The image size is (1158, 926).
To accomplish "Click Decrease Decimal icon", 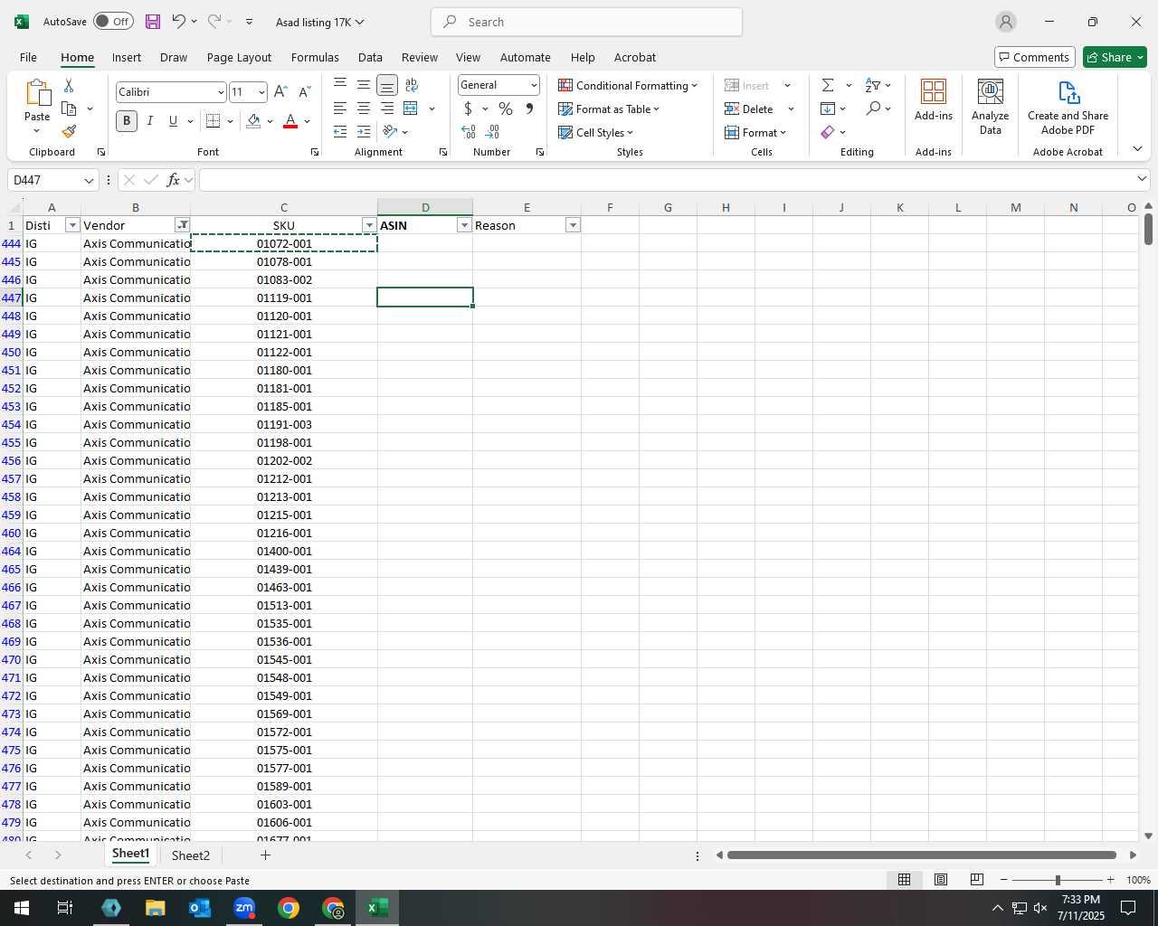I will (x=492, y=132).
